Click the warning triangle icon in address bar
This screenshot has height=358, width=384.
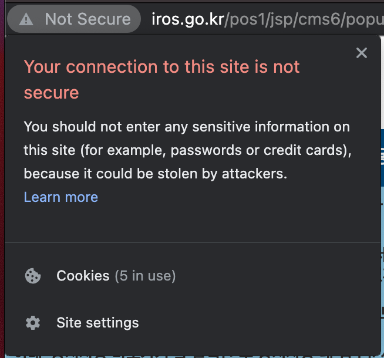tap(26, 19)
